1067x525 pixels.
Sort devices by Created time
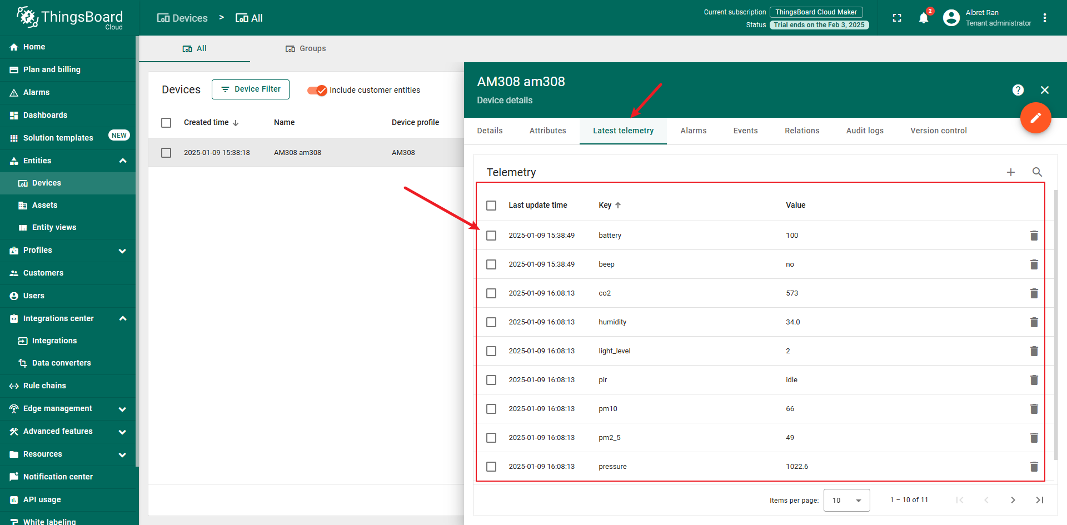click(211, 122)
